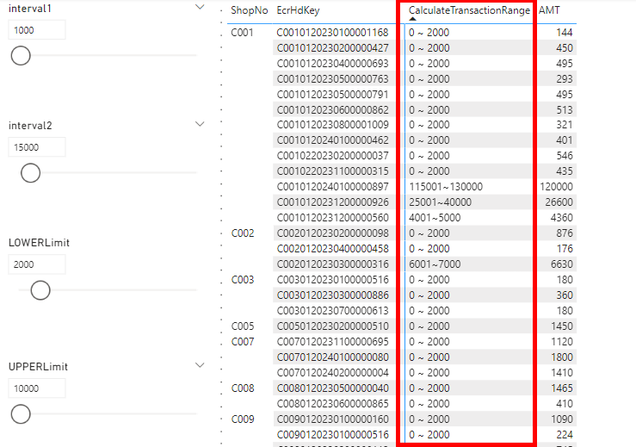Image resolution: width=636 pixels, height=447 pixels.
Task: Click the AMT value 1450
Action: (x=562, y=326)
